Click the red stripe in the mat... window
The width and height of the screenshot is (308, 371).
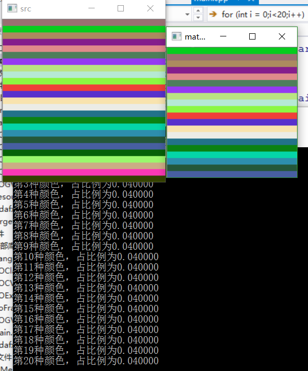[232, 116]
